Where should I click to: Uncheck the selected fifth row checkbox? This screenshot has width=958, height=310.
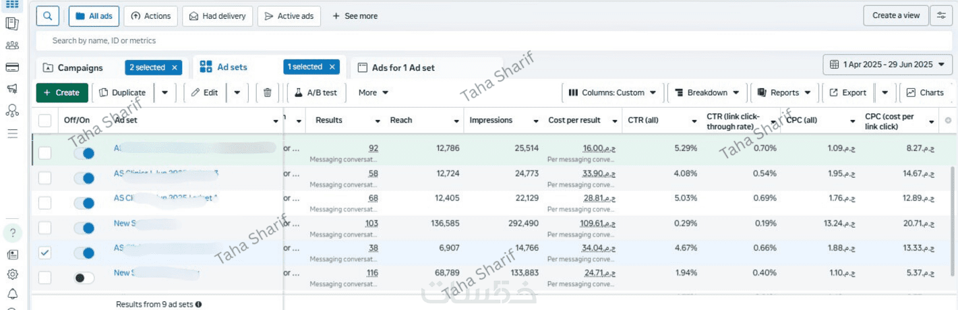(x=44, y=253)
